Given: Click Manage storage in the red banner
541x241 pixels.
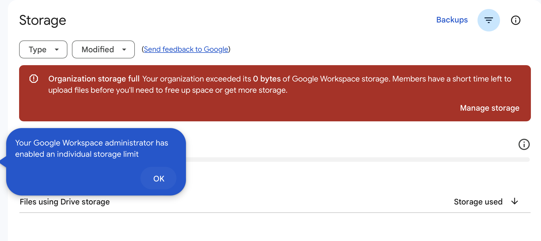Looking at the screenshot, I should tap(490, 108).
